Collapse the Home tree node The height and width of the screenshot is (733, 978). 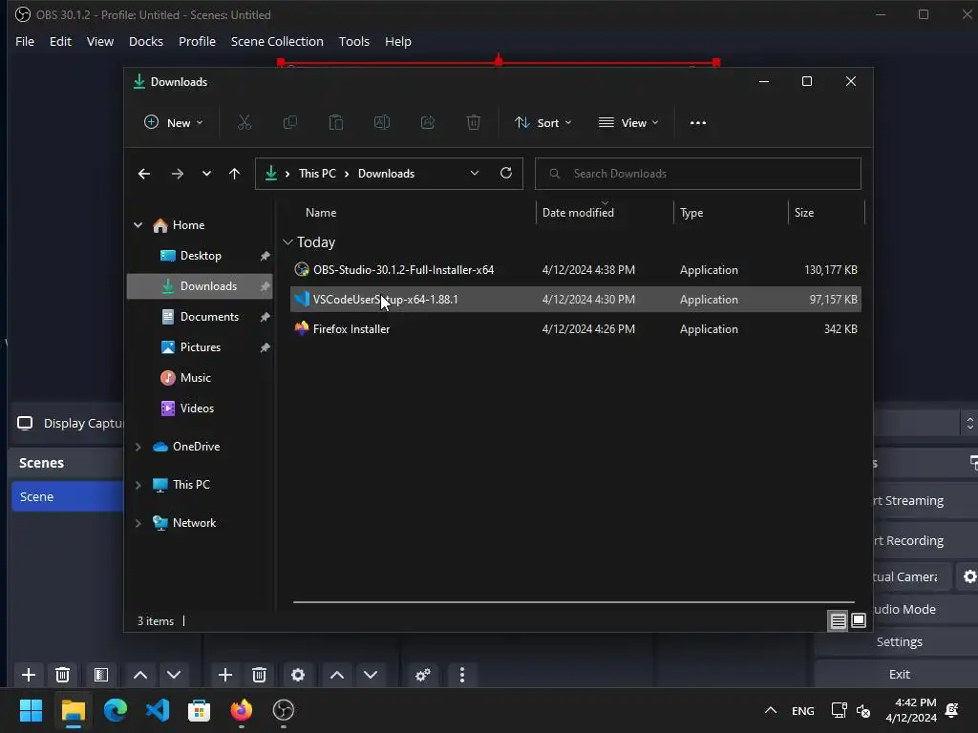tap(138, 225)
